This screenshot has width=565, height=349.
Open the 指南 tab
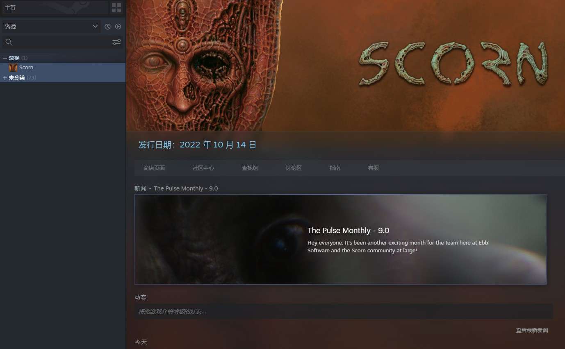(x=335, y=168)
